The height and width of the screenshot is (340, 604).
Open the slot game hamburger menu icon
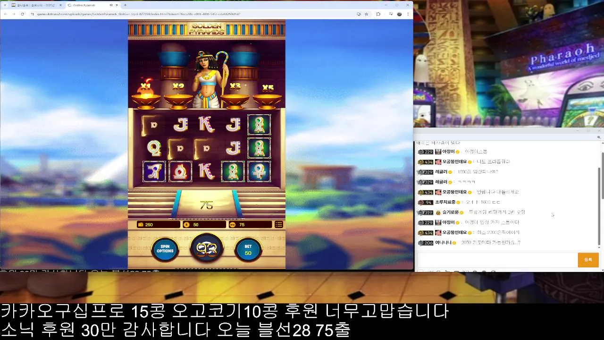pos(279,224)
